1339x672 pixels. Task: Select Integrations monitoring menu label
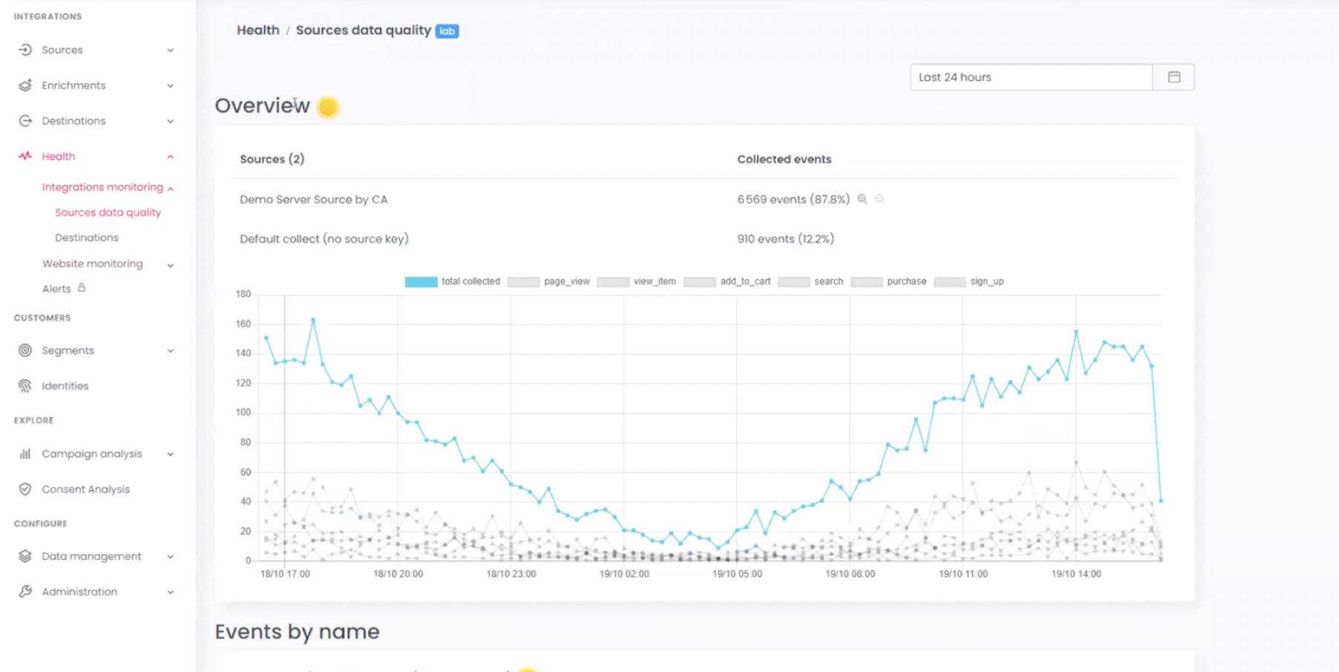[102, 187]
